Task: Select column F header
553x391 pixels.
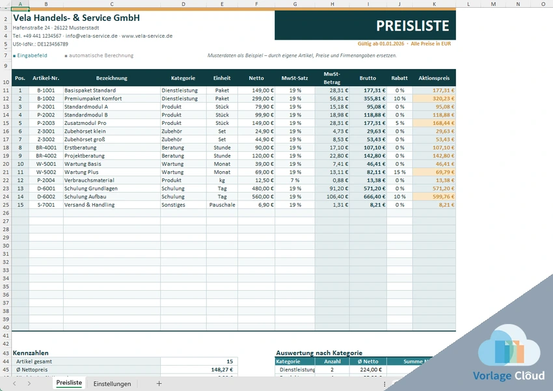Action: 256,4
